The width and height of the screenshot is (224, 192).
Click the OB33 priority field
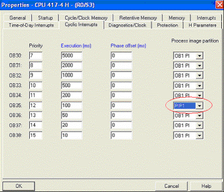tap(35, 85)
